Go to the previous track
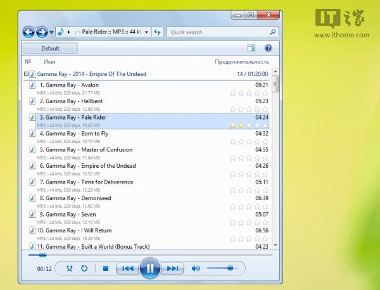380x290 pixels. [x=127, y=268]
